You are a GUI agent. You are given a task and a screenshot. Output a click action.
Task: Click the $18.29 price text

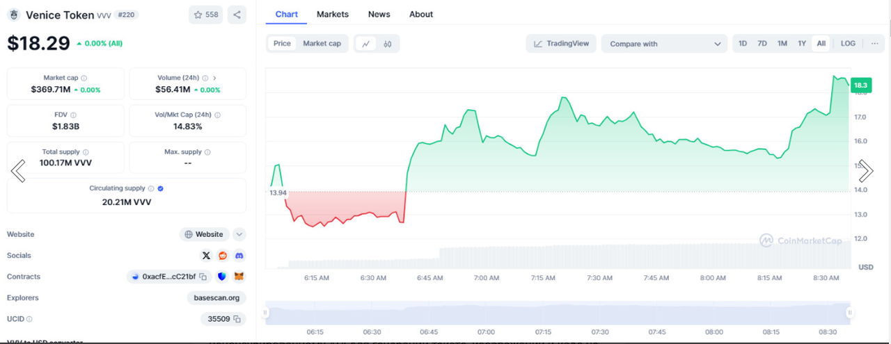[38, 43]
